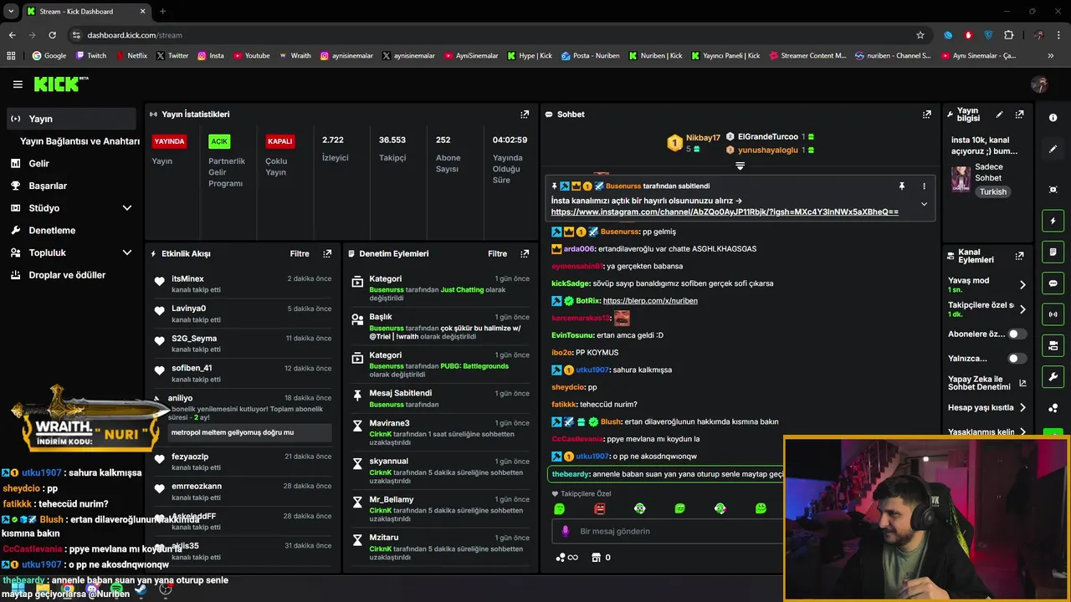This screenshot has width=1071, height=602.
Task: Expand the pinned message chevron
Action: tap(924, 204)
